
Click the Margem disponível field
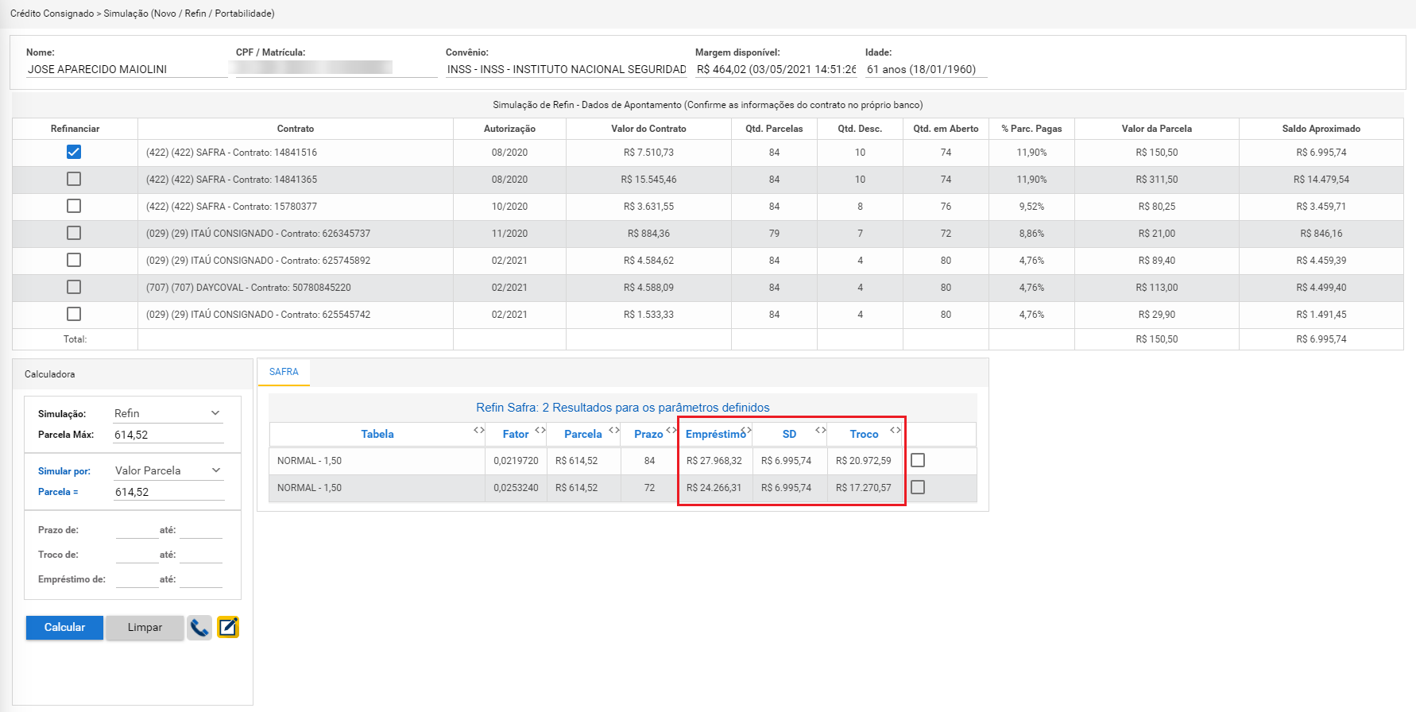tap(776, 69)
